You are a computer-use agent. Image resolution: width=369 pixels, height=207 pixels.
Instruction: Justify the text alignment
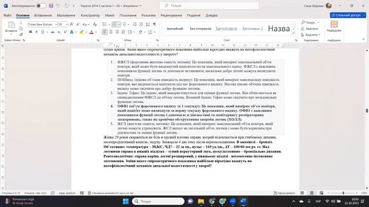coord(123,32)
